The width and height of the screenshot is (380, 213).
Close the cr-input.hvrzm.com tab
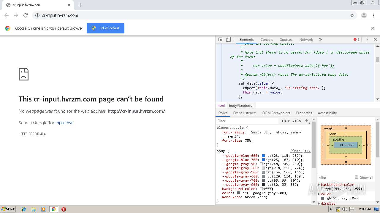[x=69, y=5]
